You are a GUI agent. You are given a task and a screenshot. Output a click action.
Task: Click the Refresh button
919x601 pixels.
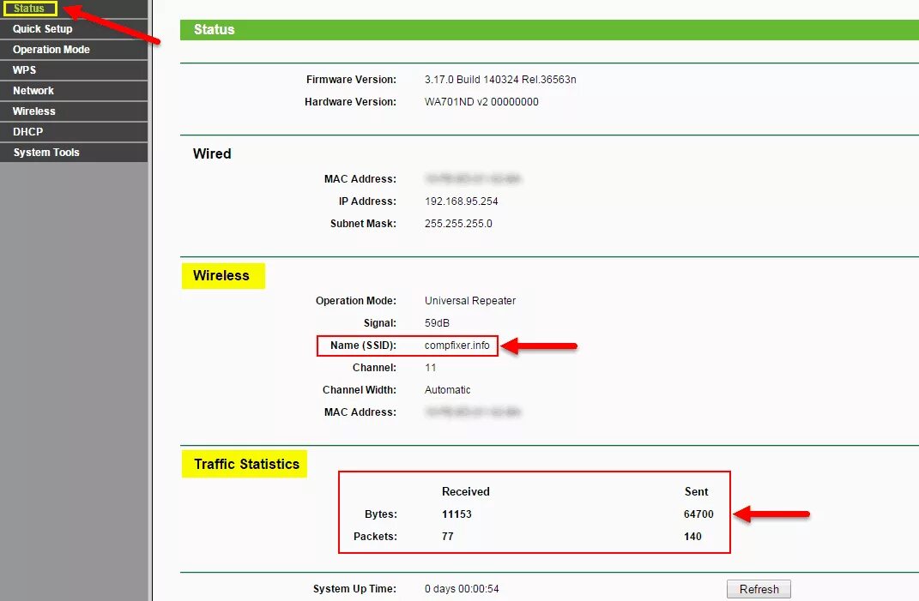click(759, 589)
